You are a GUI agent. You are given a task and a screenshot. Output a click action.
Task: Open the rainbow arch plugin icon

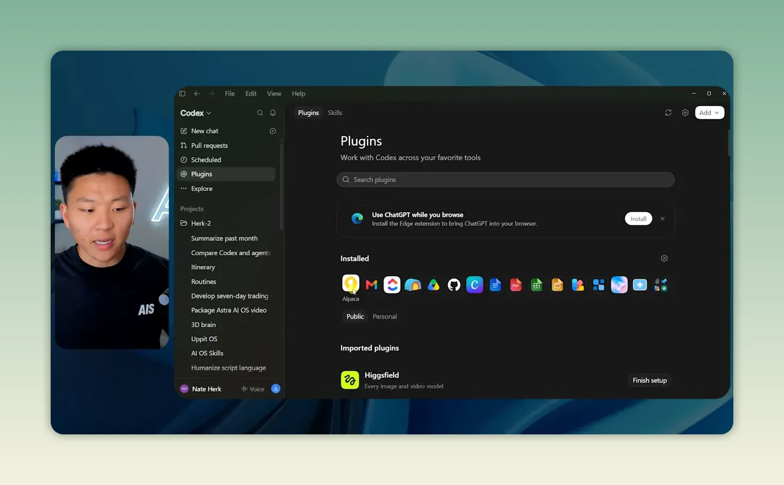point(413,285)
